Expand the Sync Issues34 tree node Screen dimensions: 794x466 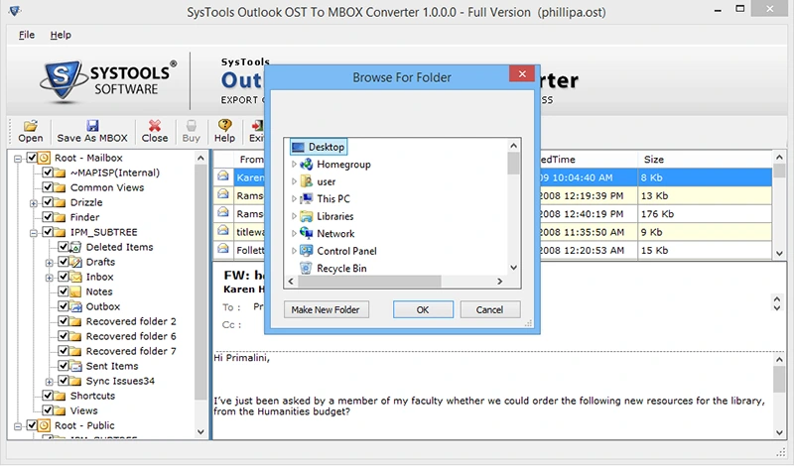49,382
